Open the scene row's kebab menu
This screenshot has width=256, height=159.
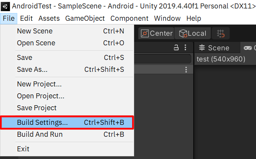pos(186,70)
